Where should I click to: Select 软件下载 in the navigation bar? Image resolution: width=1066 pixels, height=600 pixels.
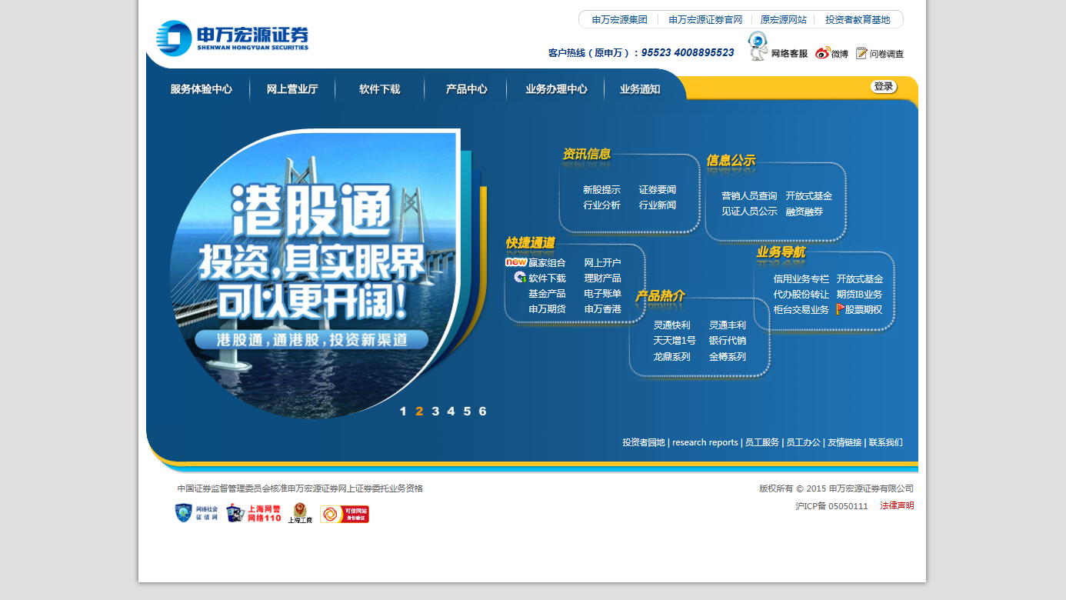(x=380, y=89)
